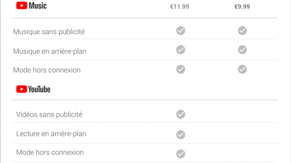Viewport: 291px width, 163px height.
Task: Click Mode hors connexion label under Music
Action: (47, 70)
